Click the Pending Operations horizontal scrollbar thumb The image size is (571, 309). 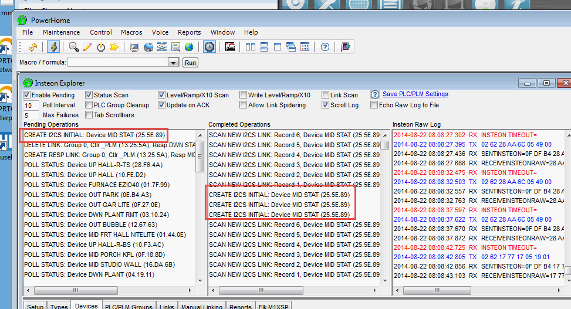coord(76,290)
